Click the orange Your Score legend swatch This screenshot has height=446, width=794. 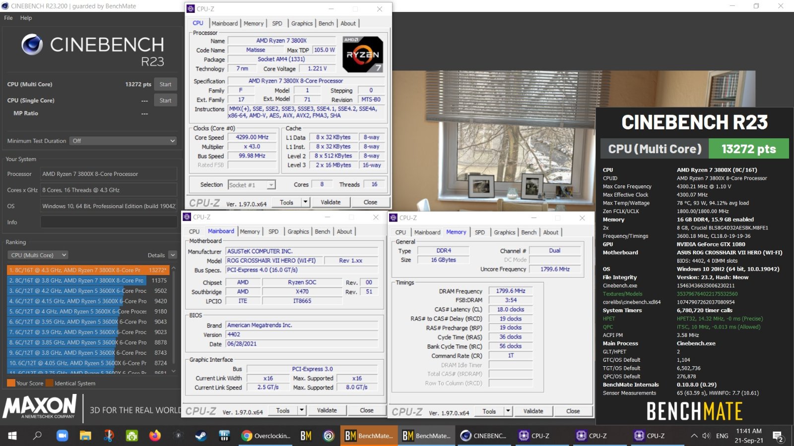11,383
